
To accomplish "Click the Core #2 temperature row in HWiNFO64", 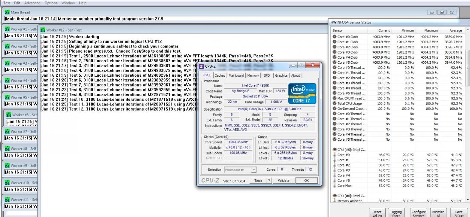I will 398,165.
